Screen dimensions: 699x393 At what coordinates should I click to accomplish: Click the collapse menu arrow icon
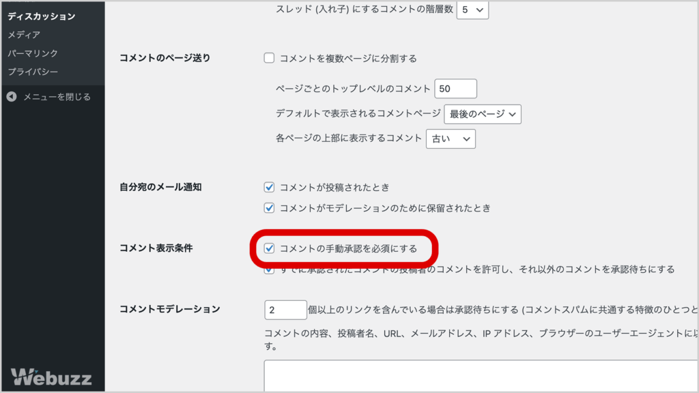[12, 97]
